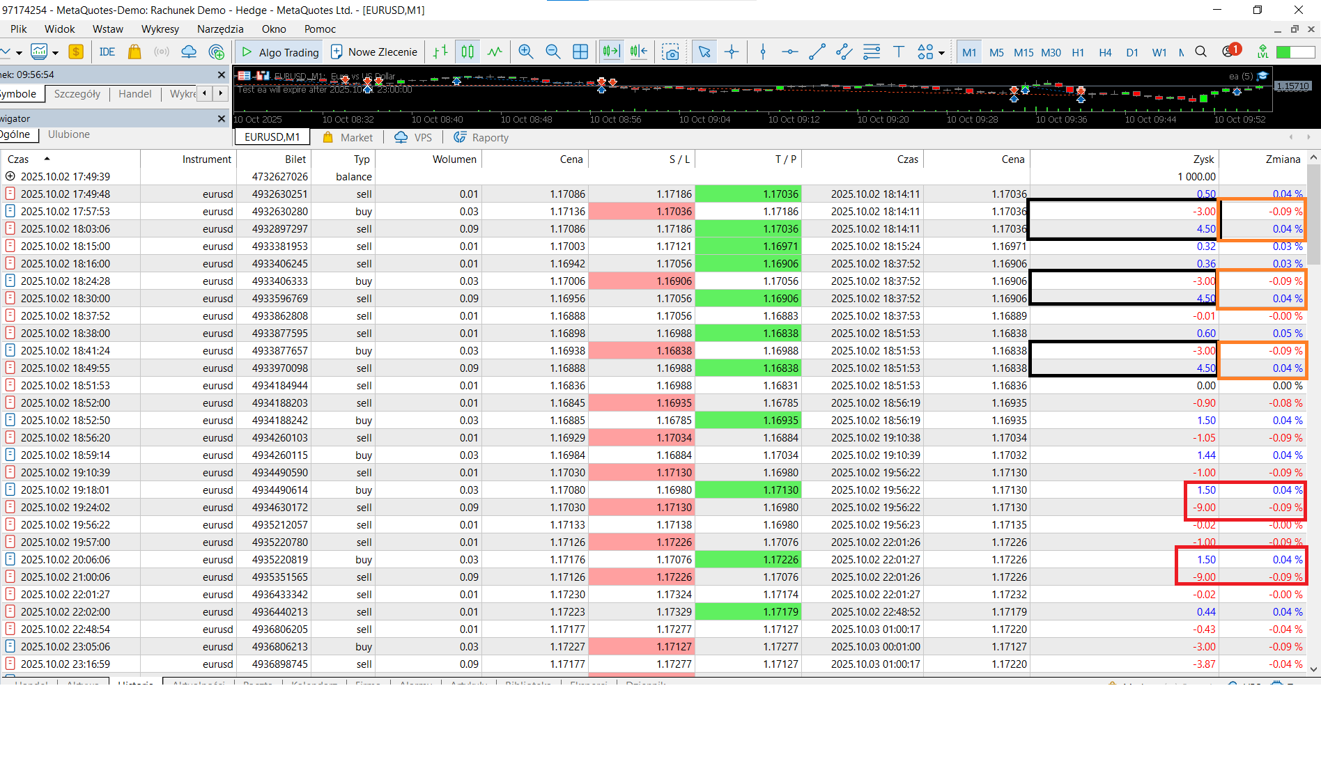Viewport: 1321px width, 766px height.
Task: Expand the balance row plus icon
Action: coord(10,177)
